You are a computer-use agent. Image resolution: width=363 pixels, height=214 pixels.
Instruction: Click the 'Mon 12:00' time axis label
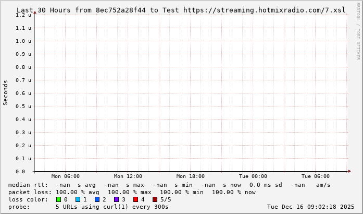[128, 176]
